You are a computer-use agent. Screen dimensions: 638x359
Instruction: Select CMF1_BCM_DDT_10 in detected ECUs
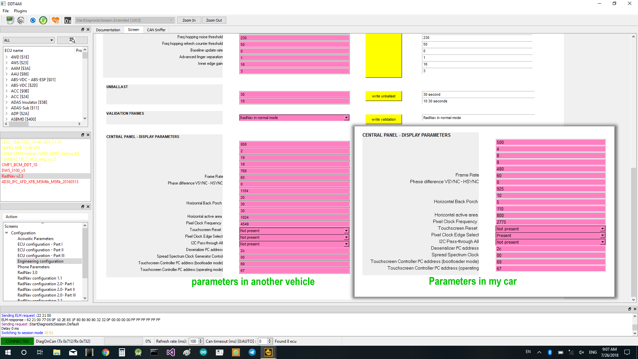[20, 165]
